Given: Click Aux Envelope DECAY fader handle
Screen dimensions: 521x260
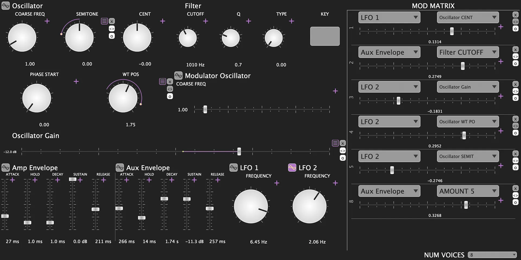Looking at the screenshot, I should (x=164, y=199).
